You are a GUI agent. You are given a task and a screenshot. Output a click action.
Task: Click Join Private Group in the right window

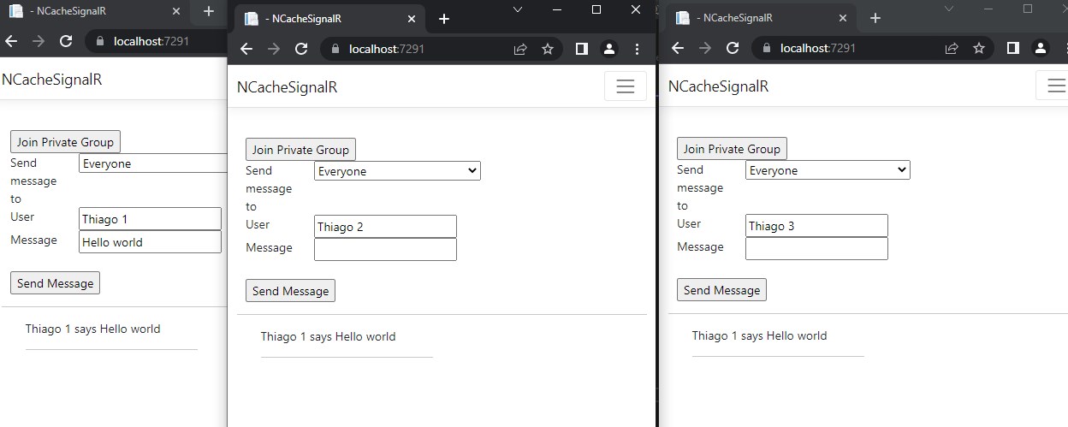pos(732,149)
